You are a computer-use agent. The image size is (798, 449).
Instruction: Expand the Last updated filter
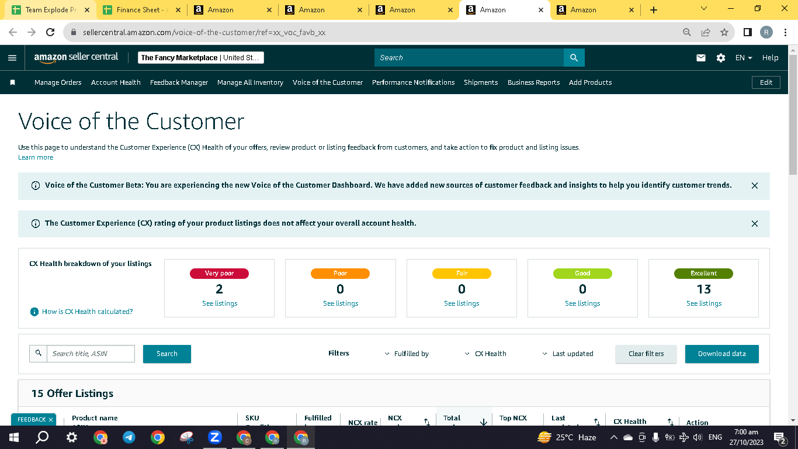(x=568, y=354)
